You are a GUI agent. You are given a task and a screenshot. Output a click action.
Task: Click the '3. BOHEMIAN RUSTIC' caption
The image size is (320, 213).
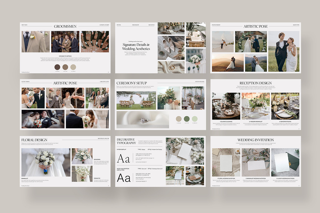tap(285, 122)
